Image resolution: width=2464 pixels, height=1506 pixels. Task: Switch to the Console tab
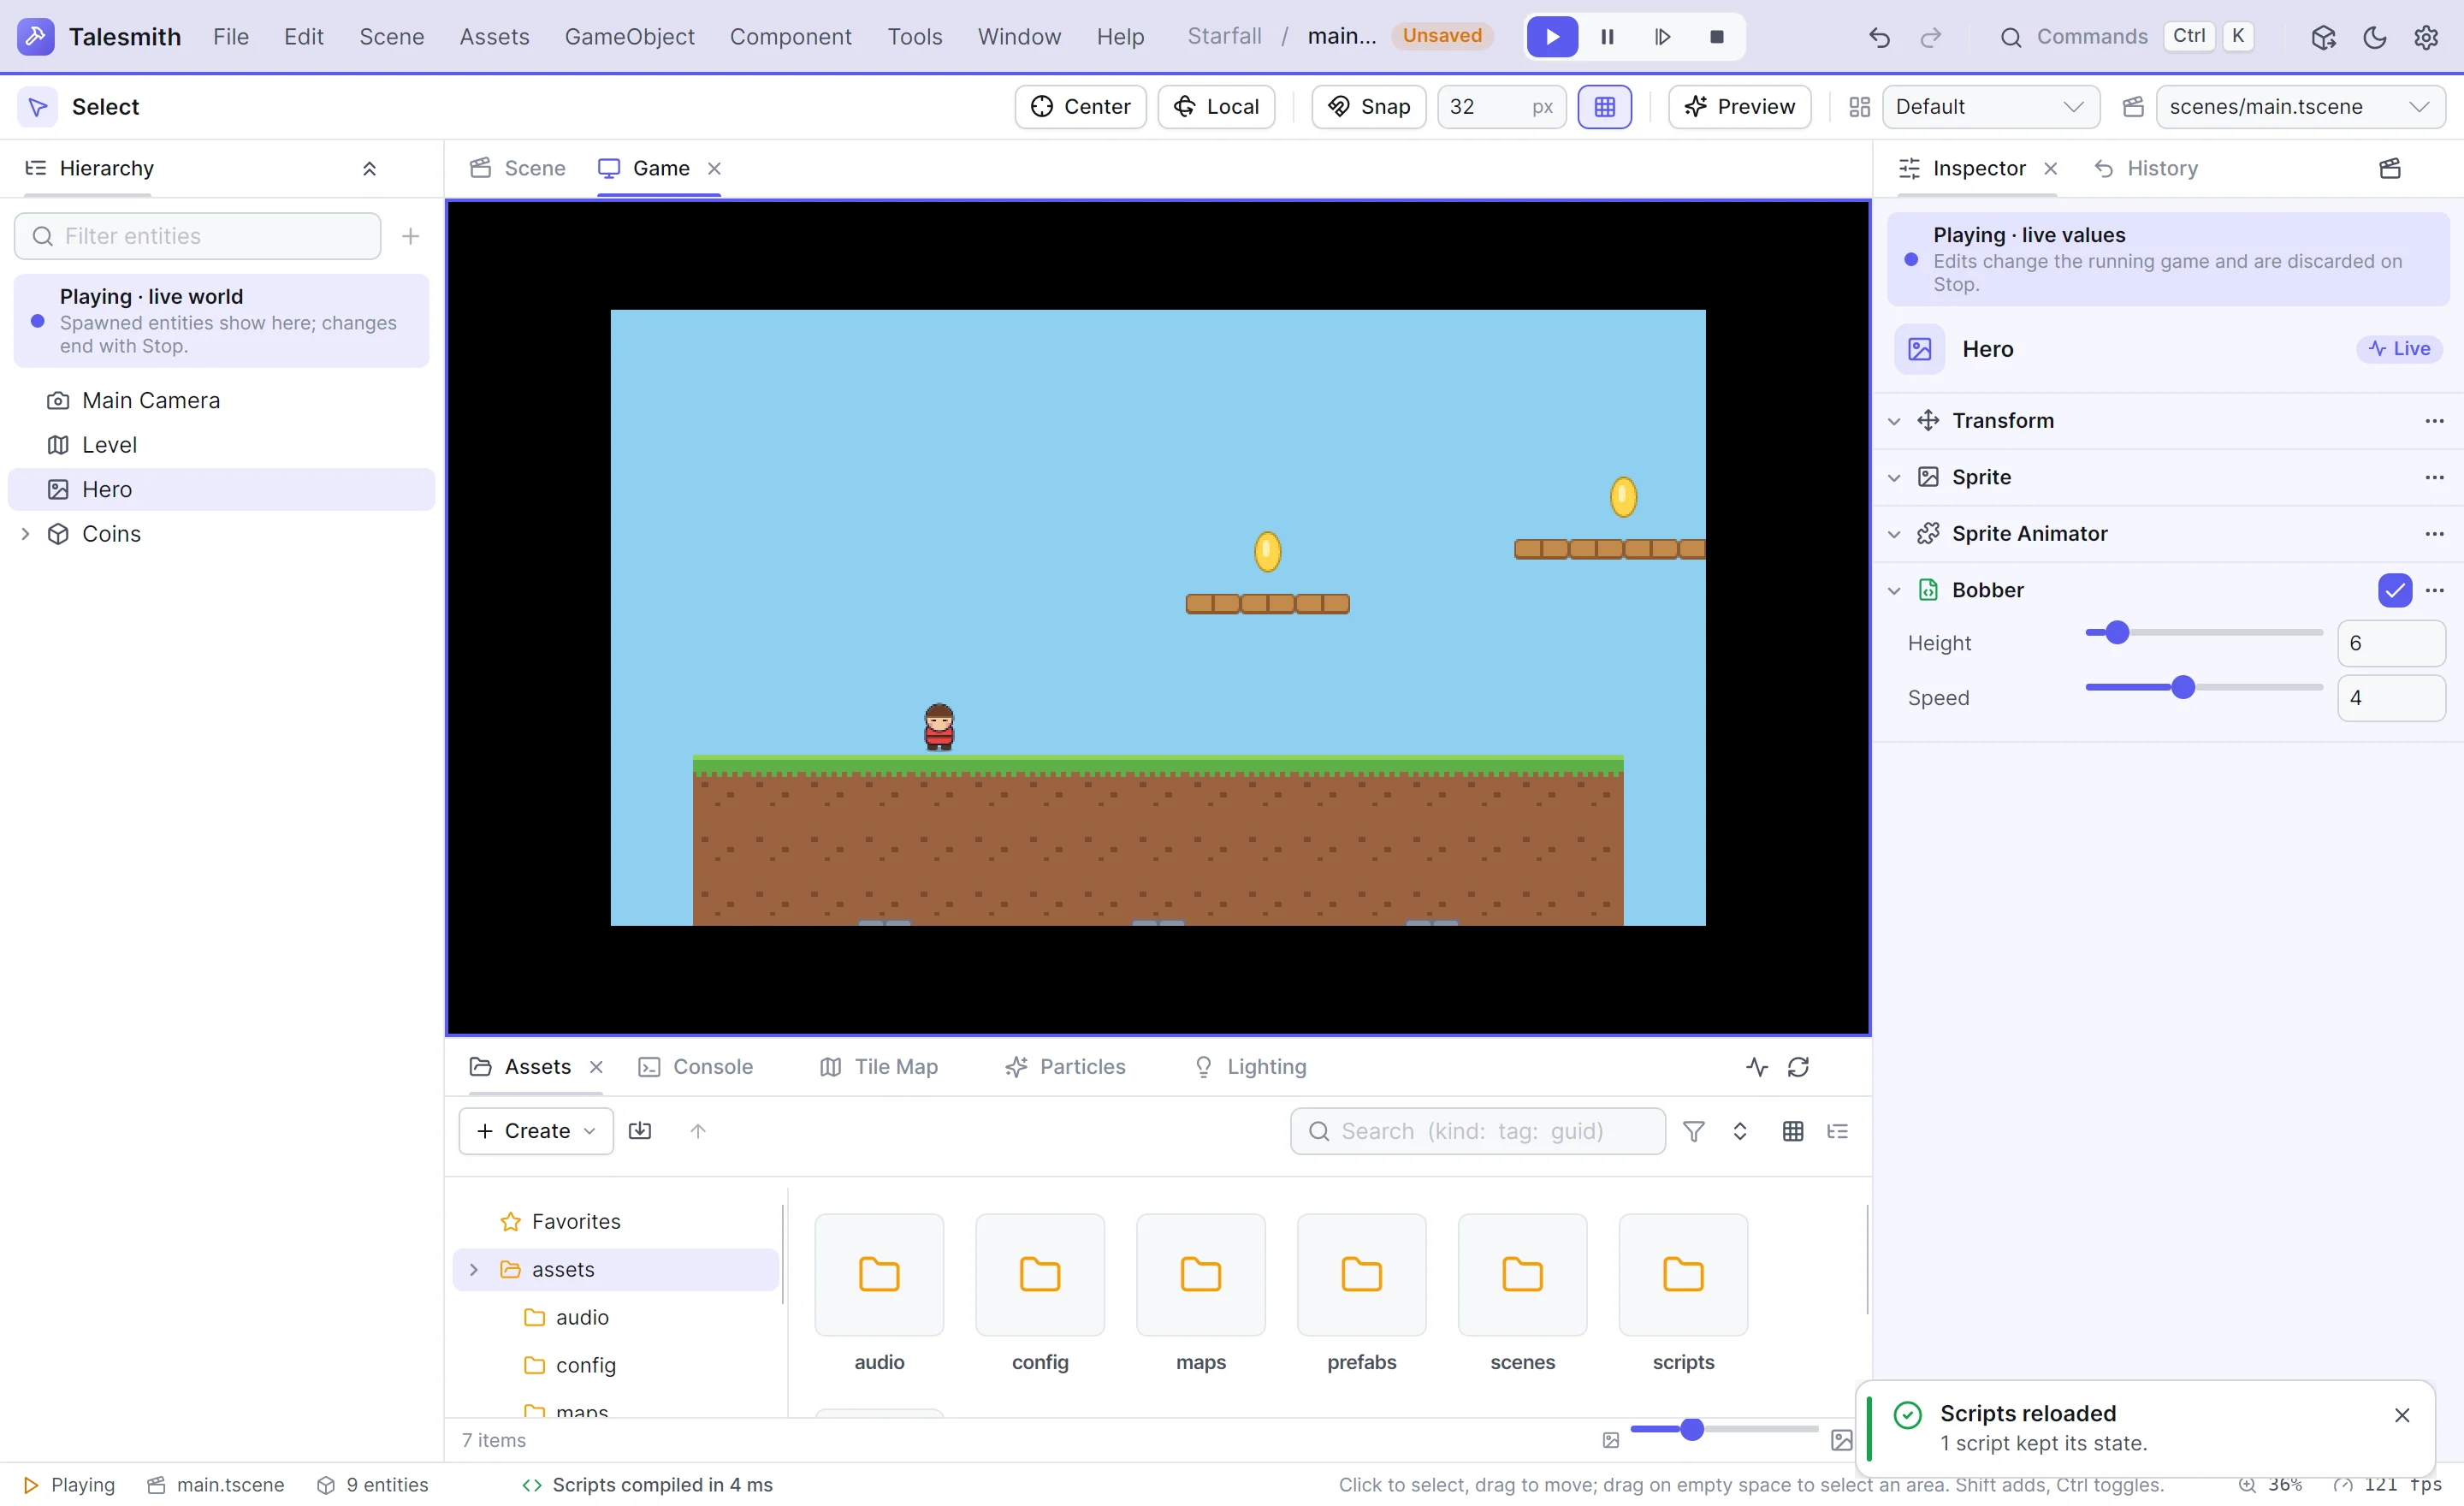coord(695,1067)
